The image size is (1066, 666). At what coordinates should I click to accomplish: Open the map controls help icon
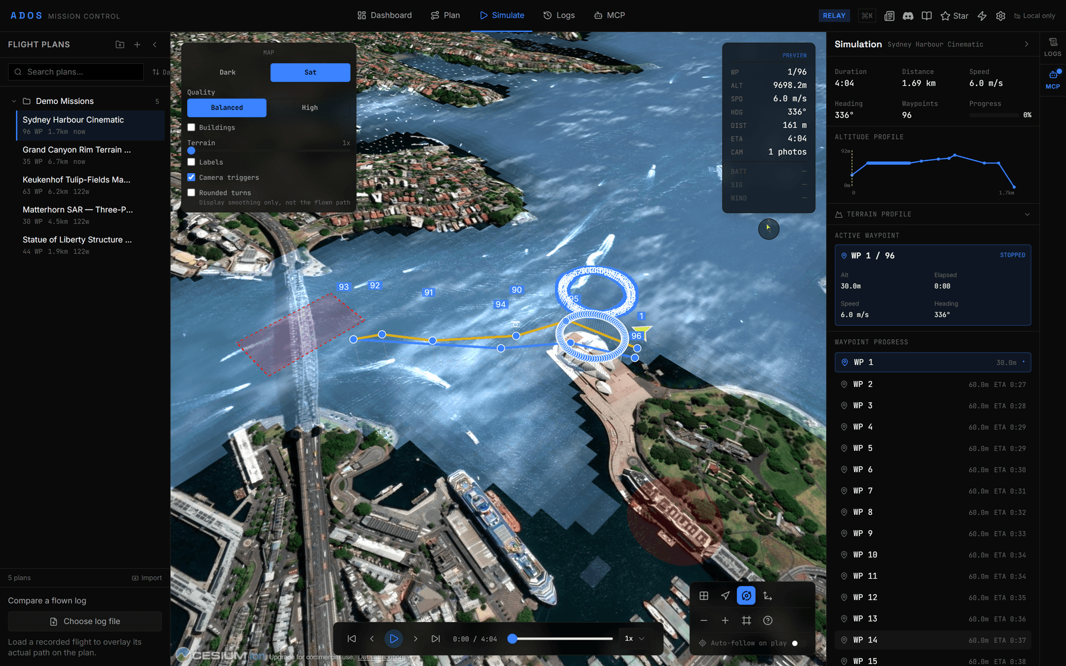point(768,621)
